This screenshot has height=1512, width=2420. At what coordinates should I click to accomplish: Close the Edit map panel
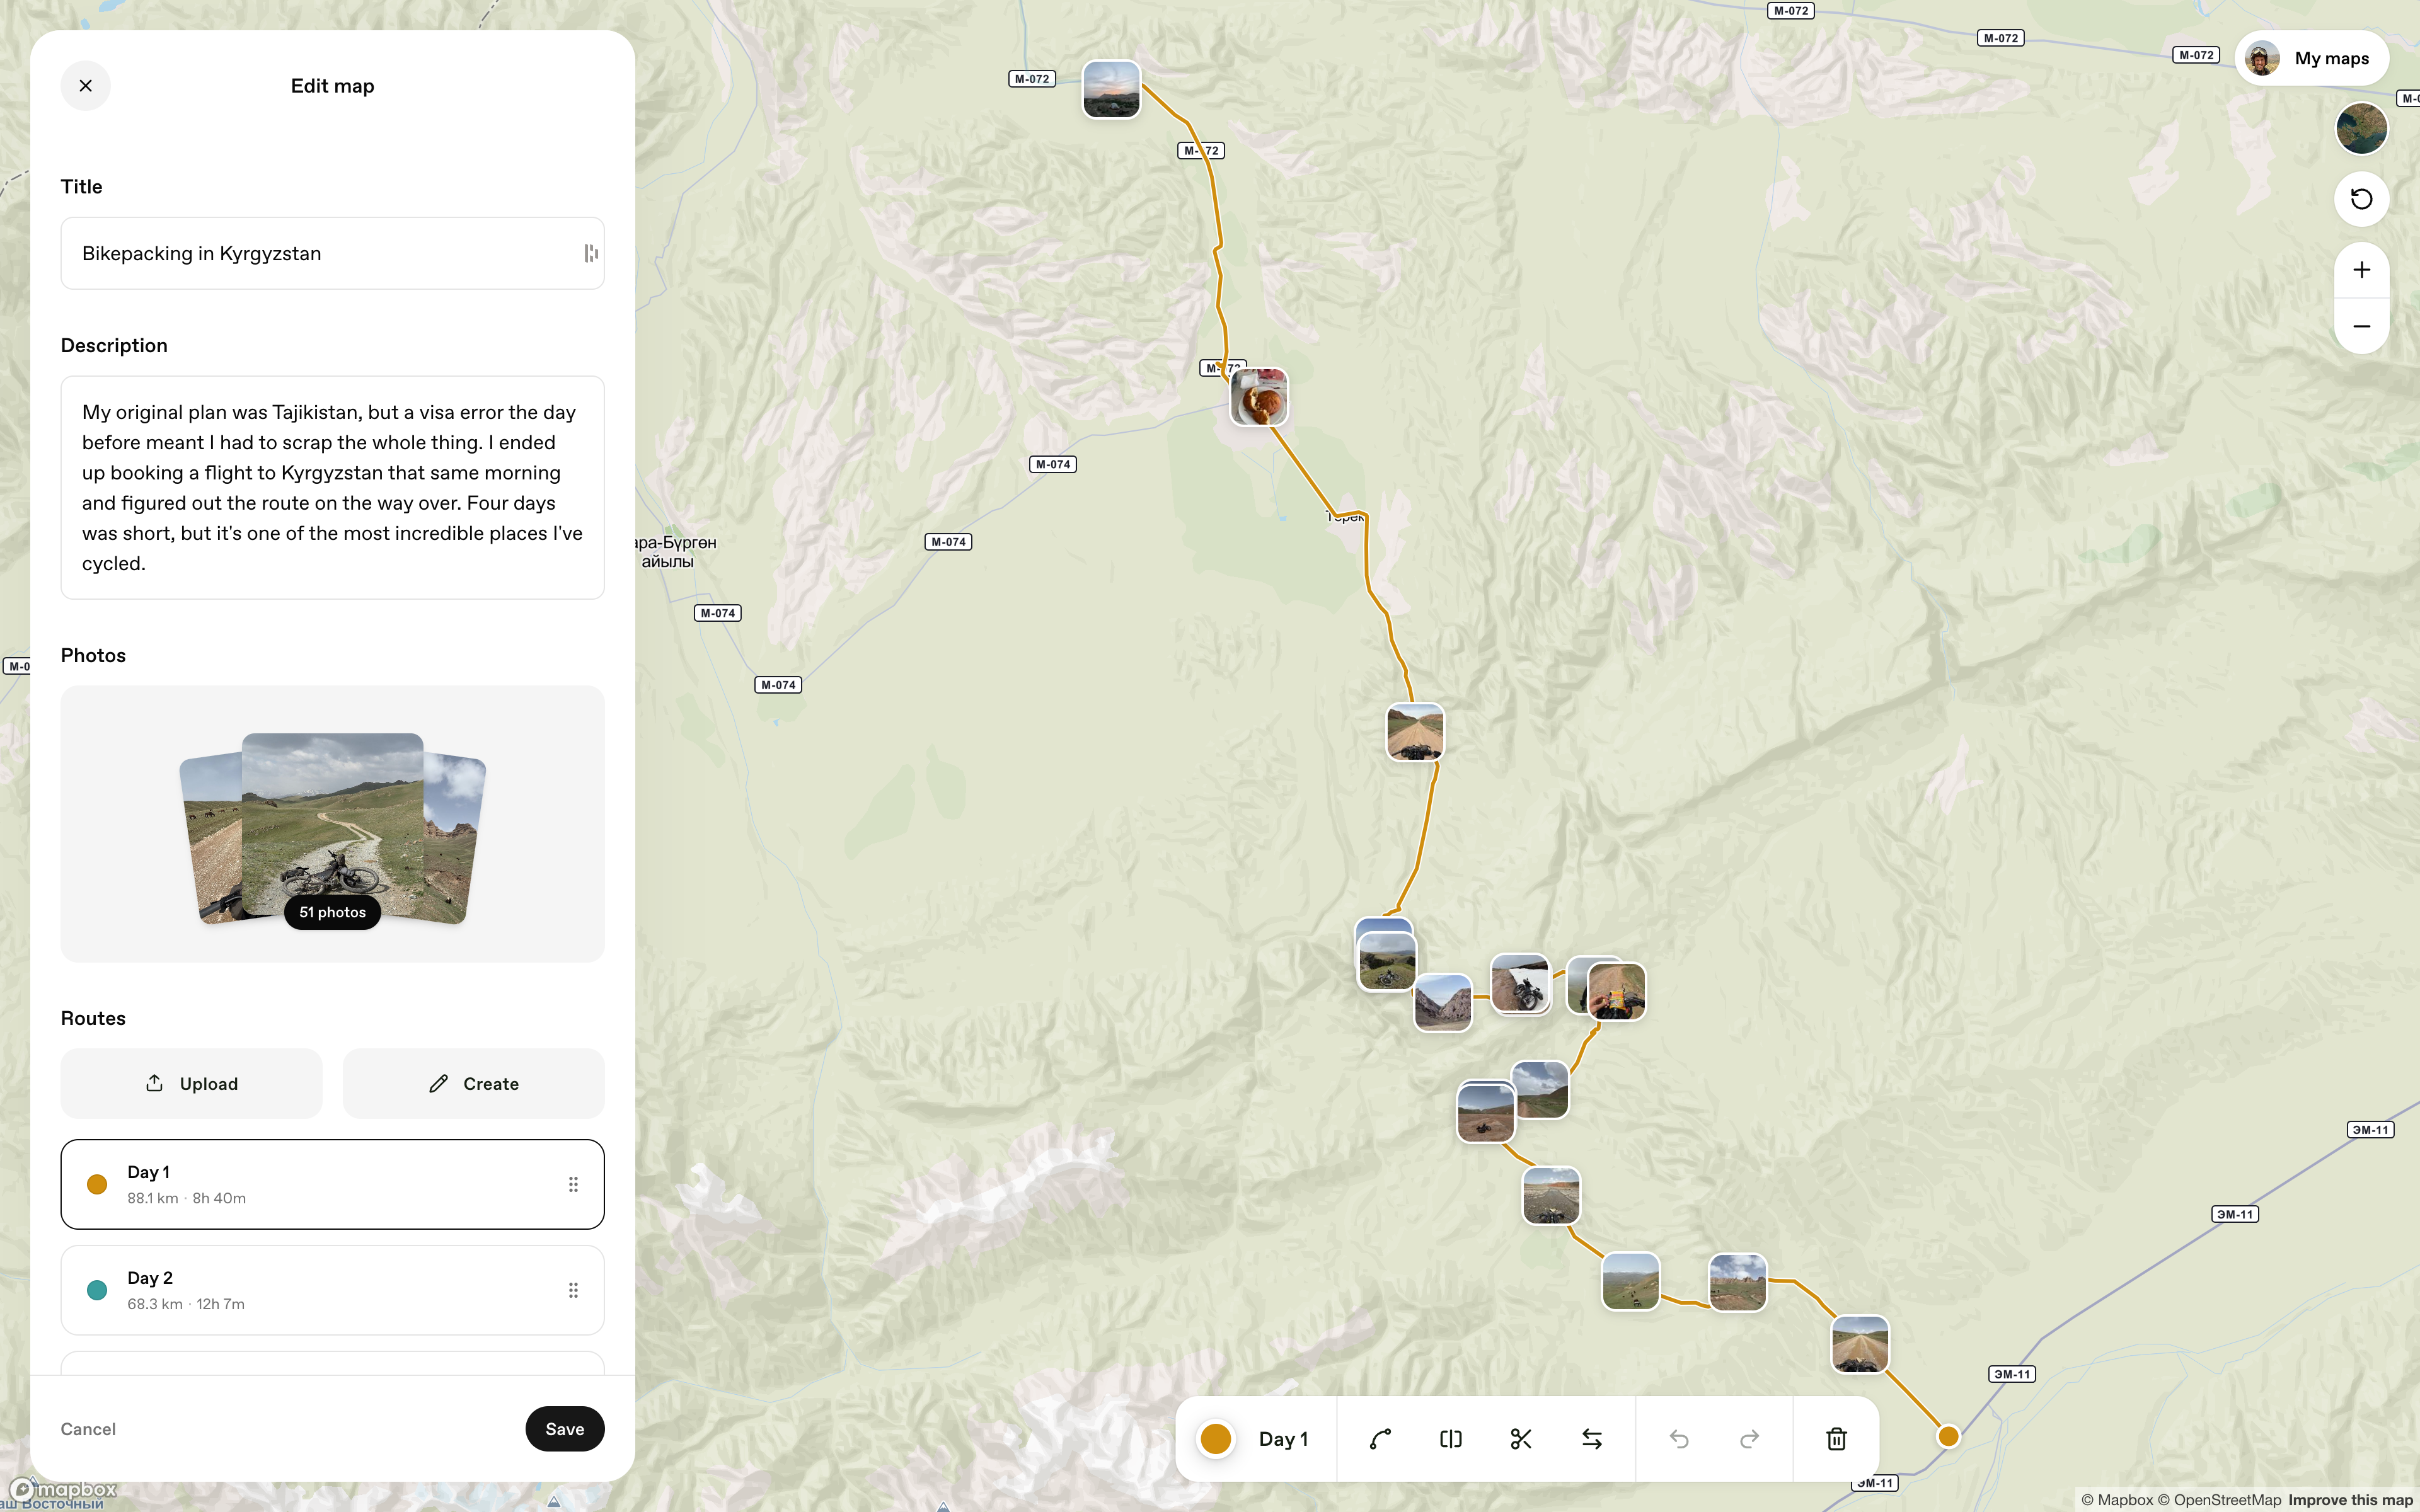85,85
